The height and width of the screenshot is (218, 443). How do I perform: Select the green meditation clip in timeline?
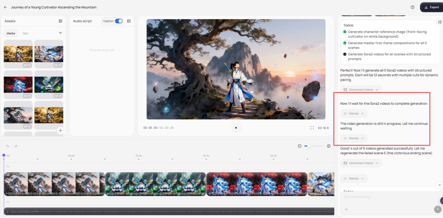click(x=156, y=184)
